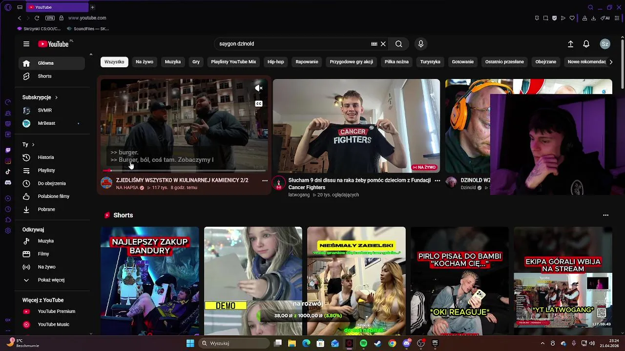
Task: Open Playlisty in sidebar
Action: [52, 171]
